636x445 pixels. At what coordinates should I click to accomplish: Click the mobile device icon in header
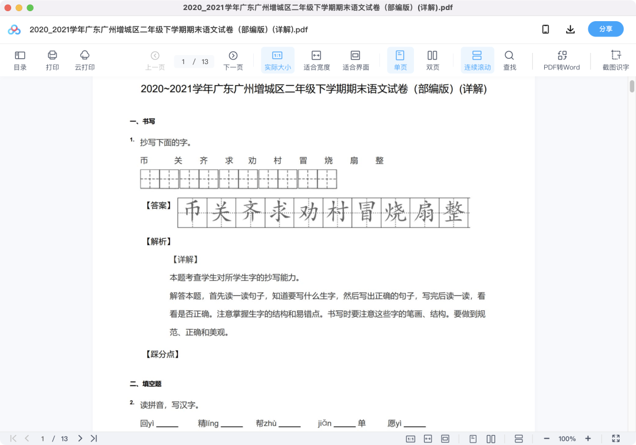[x=545, y=29]
